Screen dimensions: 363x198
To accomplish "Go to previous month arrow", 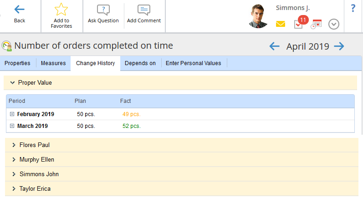I will point(274,46).
